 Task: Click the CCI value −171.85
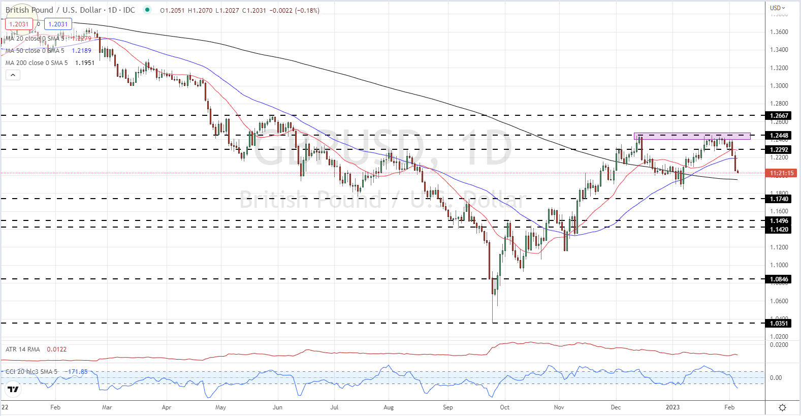(x=77, y=372)
